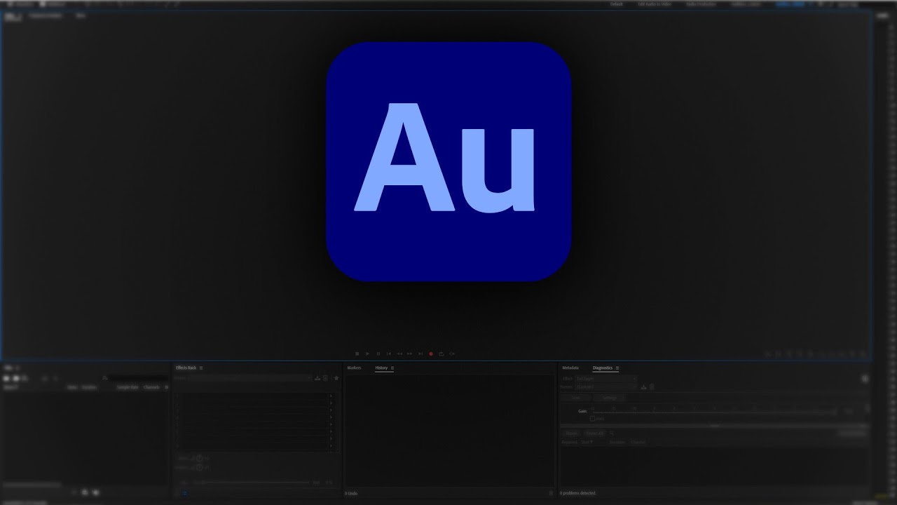Open Diagnostics Settings button
Image resolution: width=897 pixels, height=505 pixels.
(610, 398)
